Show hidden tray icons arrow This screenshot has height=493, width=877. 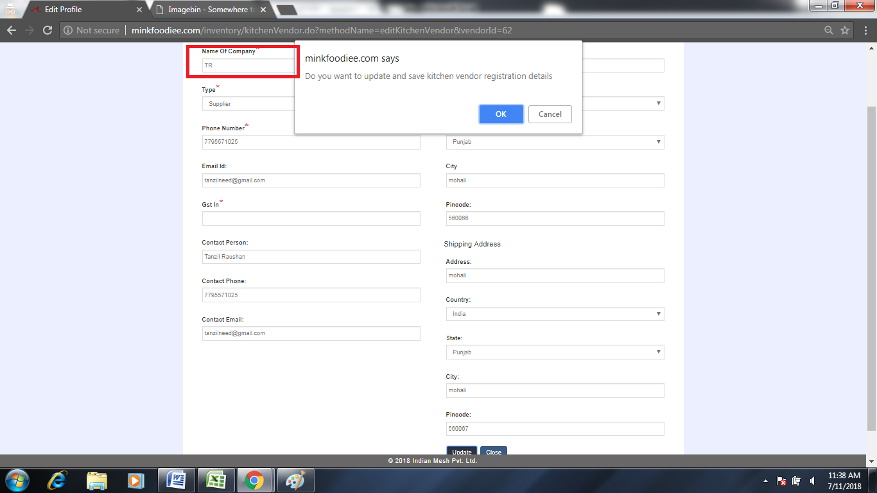point(765,481)
